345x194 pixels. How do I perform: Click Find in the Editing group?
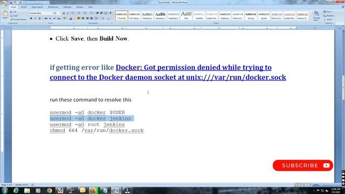328,12
